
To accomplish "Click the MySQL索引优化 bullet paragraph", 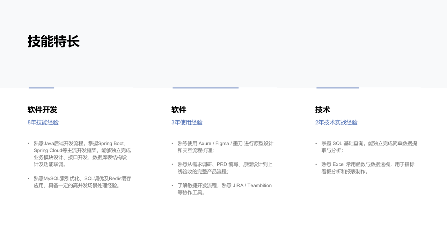I will click(x=82, y=182).
